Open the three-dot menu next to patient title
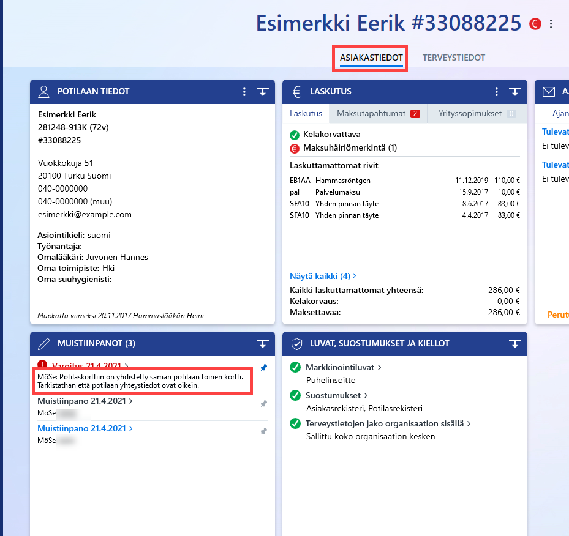The width and height of the screenshot is (569, 536). (551, 24)
